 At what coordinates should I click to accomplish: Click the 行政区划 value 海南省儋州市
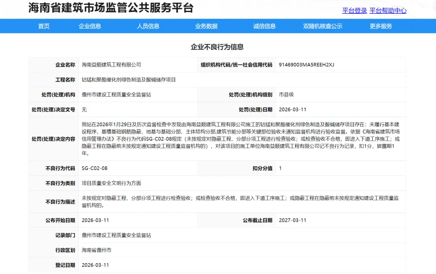point(96,250)
